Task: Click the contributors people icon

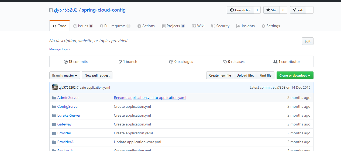Action: tap(275, 62)
